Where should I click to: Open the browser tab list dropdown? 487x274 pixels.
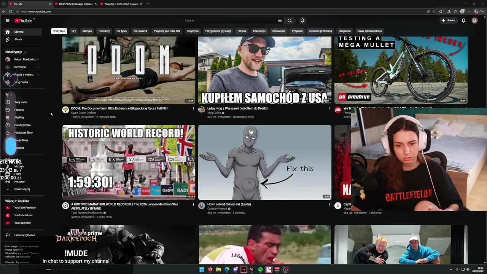[4, 4]
